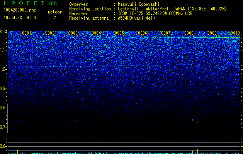The image size is (243, 154).
Task: Click the 0908 time marker
Action: [189, 33]
